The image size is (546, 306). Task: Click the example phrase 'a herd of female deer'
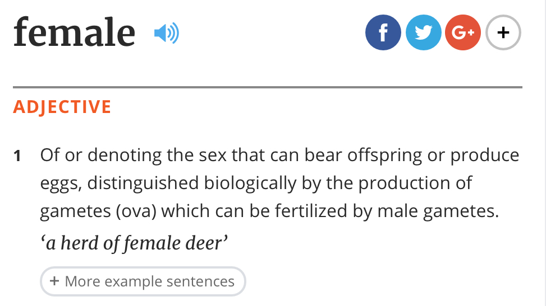[134, 243]
